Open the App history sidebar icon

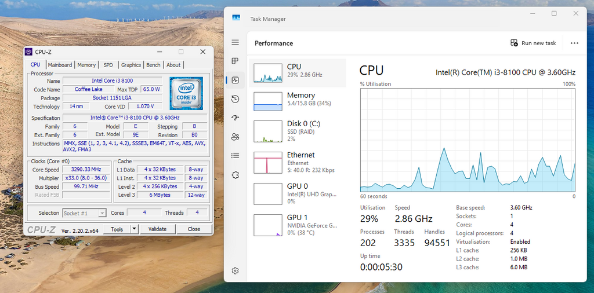tap(236, 99)
